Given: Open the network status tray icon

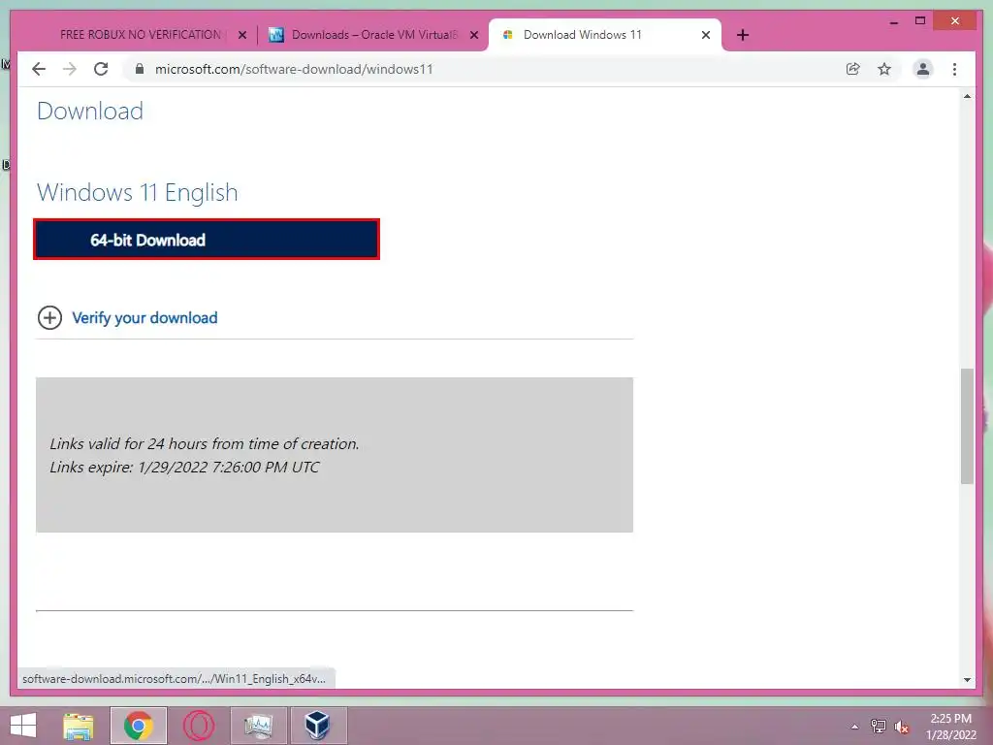Looking at the screenshot, I should (x=879, y=726).
